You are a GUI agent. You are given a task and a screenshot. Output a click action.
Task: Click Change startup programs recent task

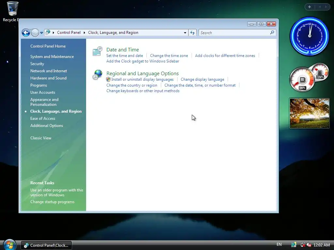click(x=52, y=202)
